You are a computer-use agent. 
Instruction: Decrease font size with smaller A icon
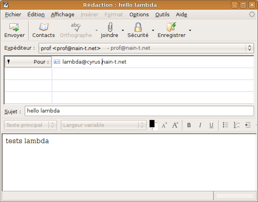[164, 125]
